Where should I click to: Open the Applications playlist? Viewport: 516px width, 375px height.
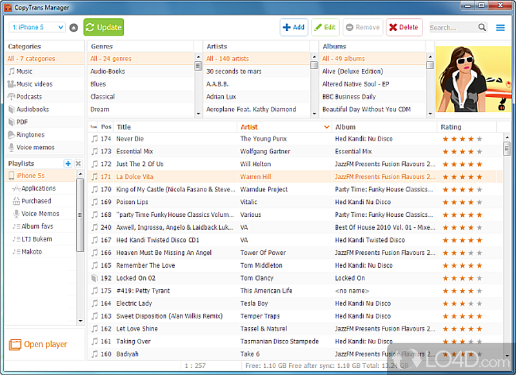click(x=41, y=188)
